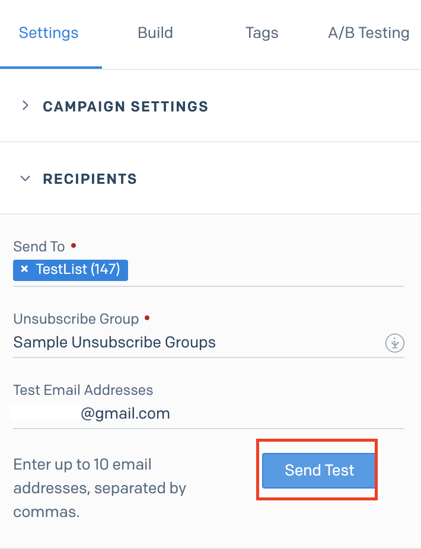Click the Unsubscribe Group label

(76, 319)
